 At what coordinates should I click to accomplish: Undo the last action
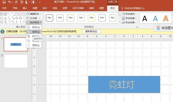point(10,2)
